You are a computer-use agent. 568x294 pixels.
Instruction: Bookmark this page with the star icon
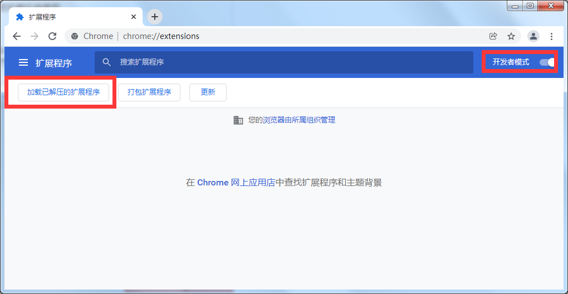pos(511,36)
